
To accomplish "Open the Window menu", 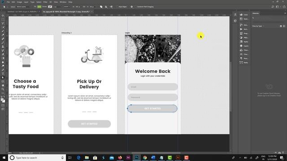I will [x=63, y=2].
